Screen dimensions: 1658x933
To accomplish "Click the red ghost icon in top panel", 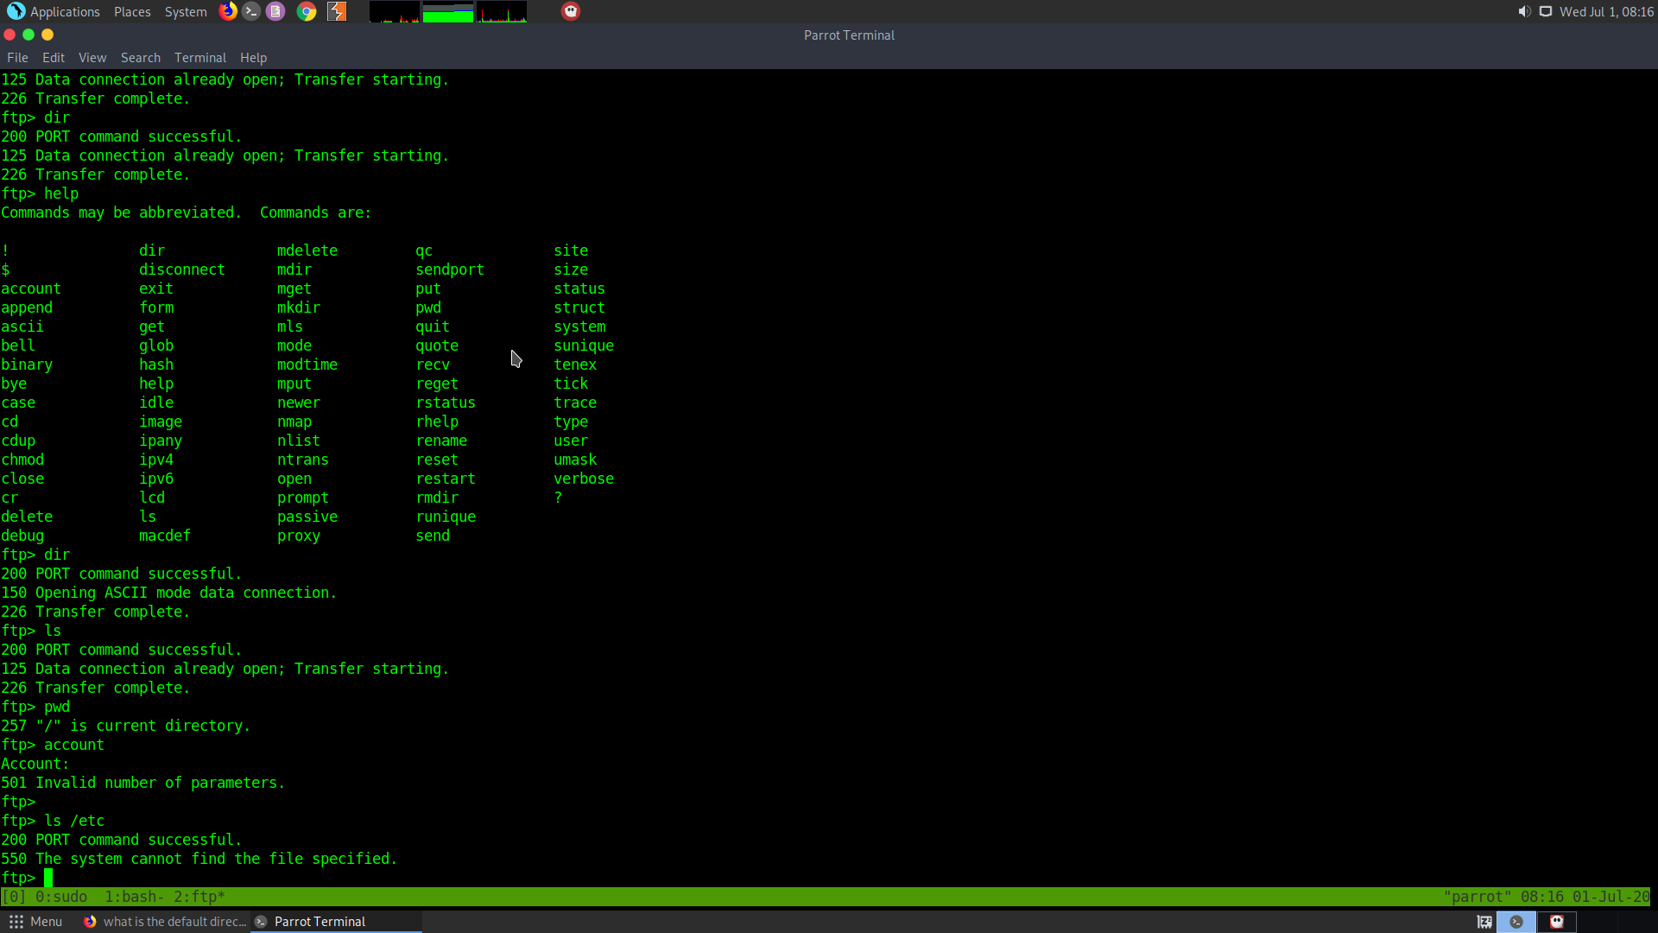I will pos(571,11).
